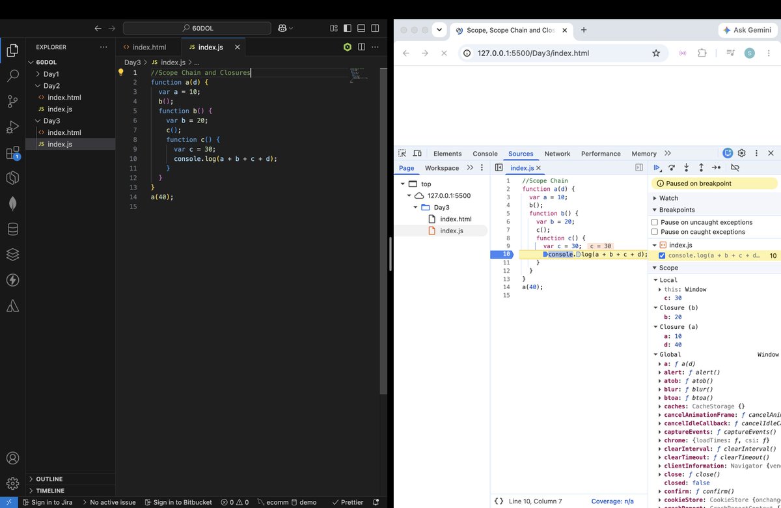This screenshot has width=781, height=508.
Task: Click Customize Layout icon in VS Code title bar
Action: tap(334, 28)
